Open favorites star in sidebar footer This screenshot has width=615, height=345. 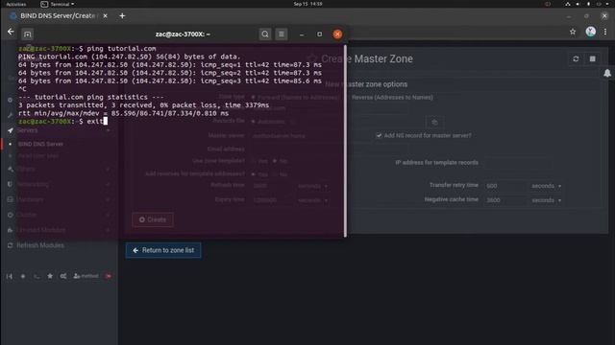pyautogui.click(x=50, y=276)
